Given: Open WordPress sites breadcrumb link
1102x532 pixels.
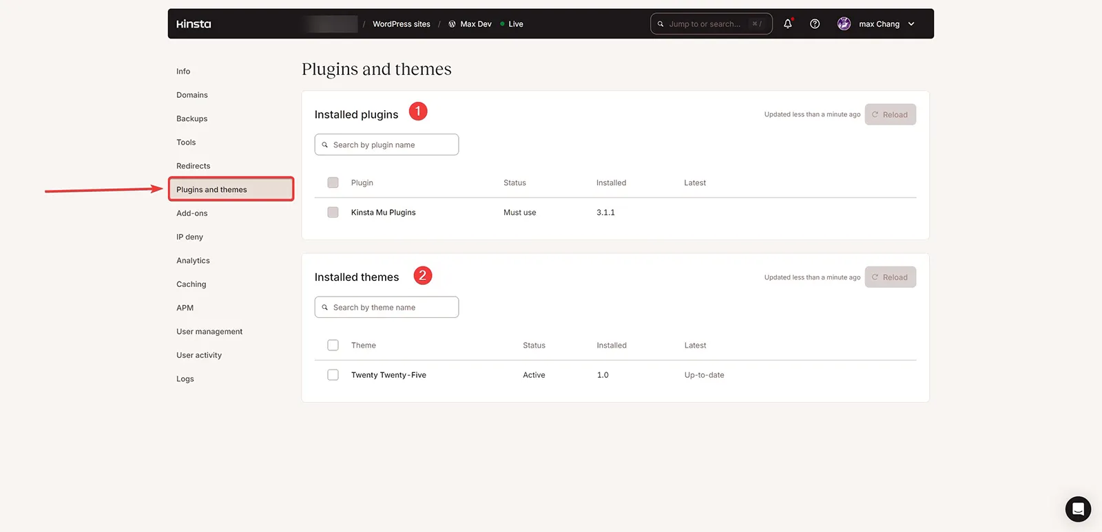Looking at the screenshot, I should (402, 24).
